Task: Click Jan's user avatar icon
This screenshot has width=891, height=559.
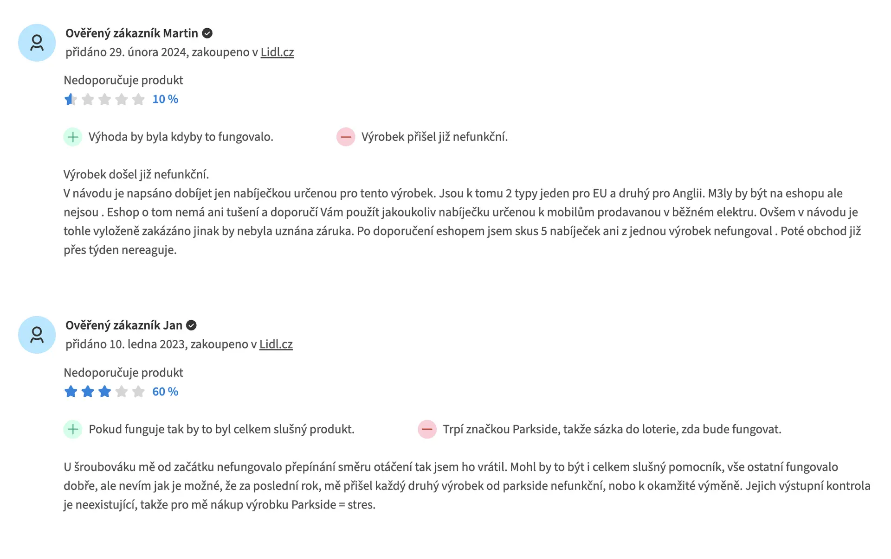Action: 37,335
